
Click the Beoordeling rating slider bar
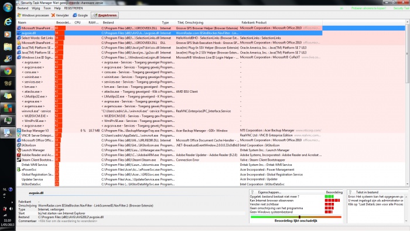pyautogui.click(x=296, y=217)
